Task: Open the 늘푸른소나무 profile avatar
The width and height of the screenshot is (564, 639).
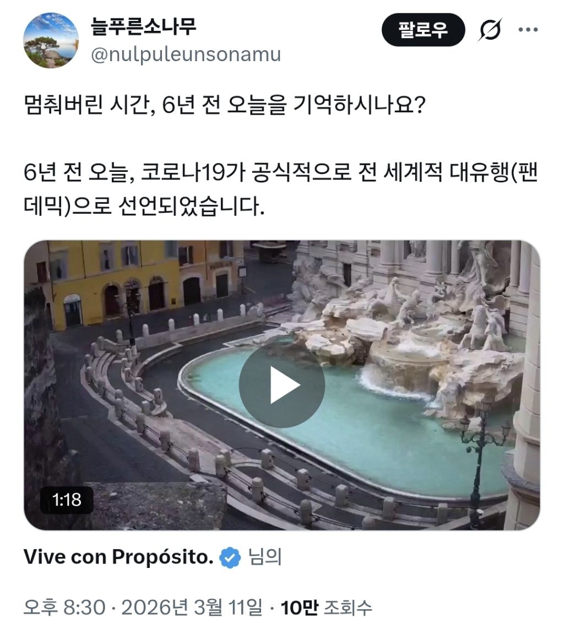Action: 51,40
